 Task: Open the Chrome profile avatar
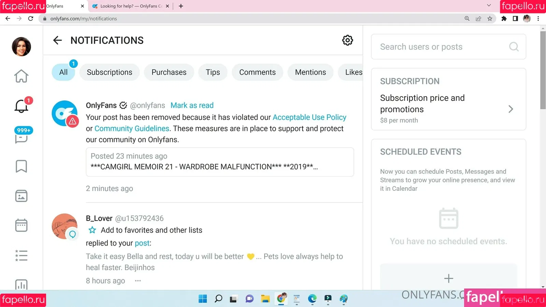(527, 18)
